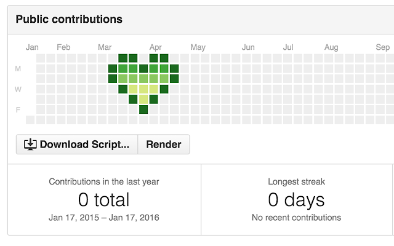
Task: Click the No recent contributions text
Action: pyautogui.click(x=296, y=218)
